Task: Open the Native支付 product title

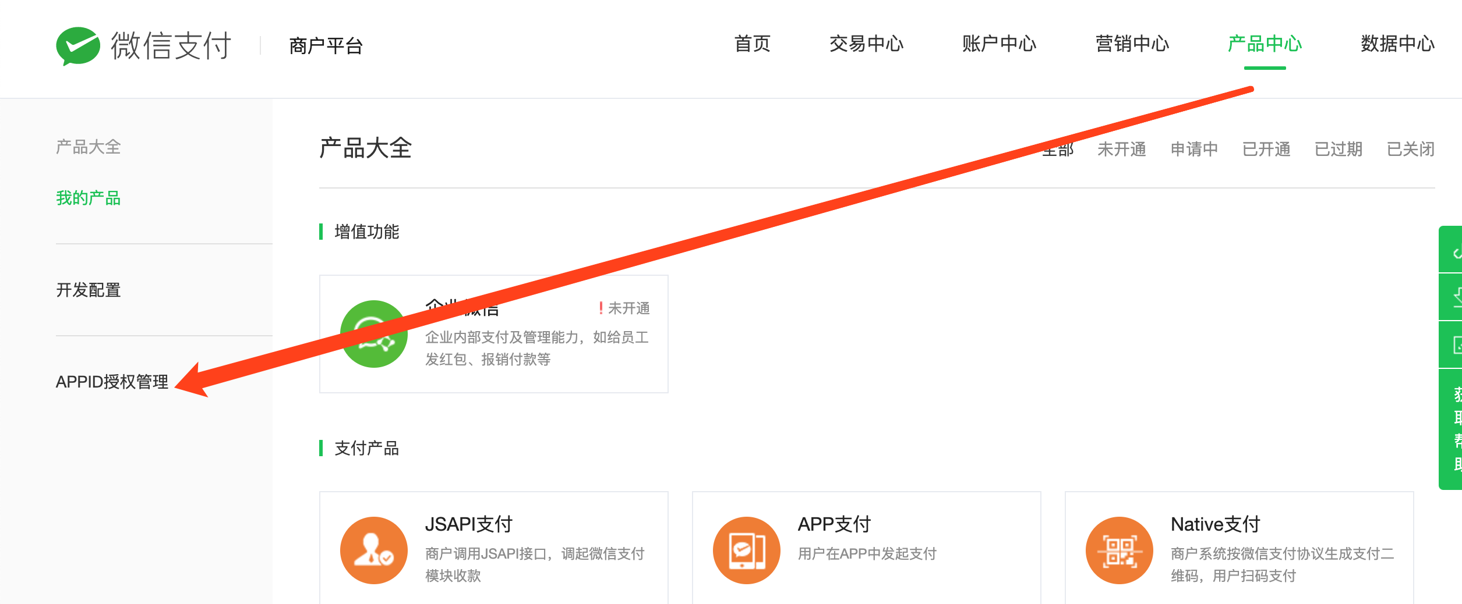Action: pyautogui.click(x=1216, y=524)
